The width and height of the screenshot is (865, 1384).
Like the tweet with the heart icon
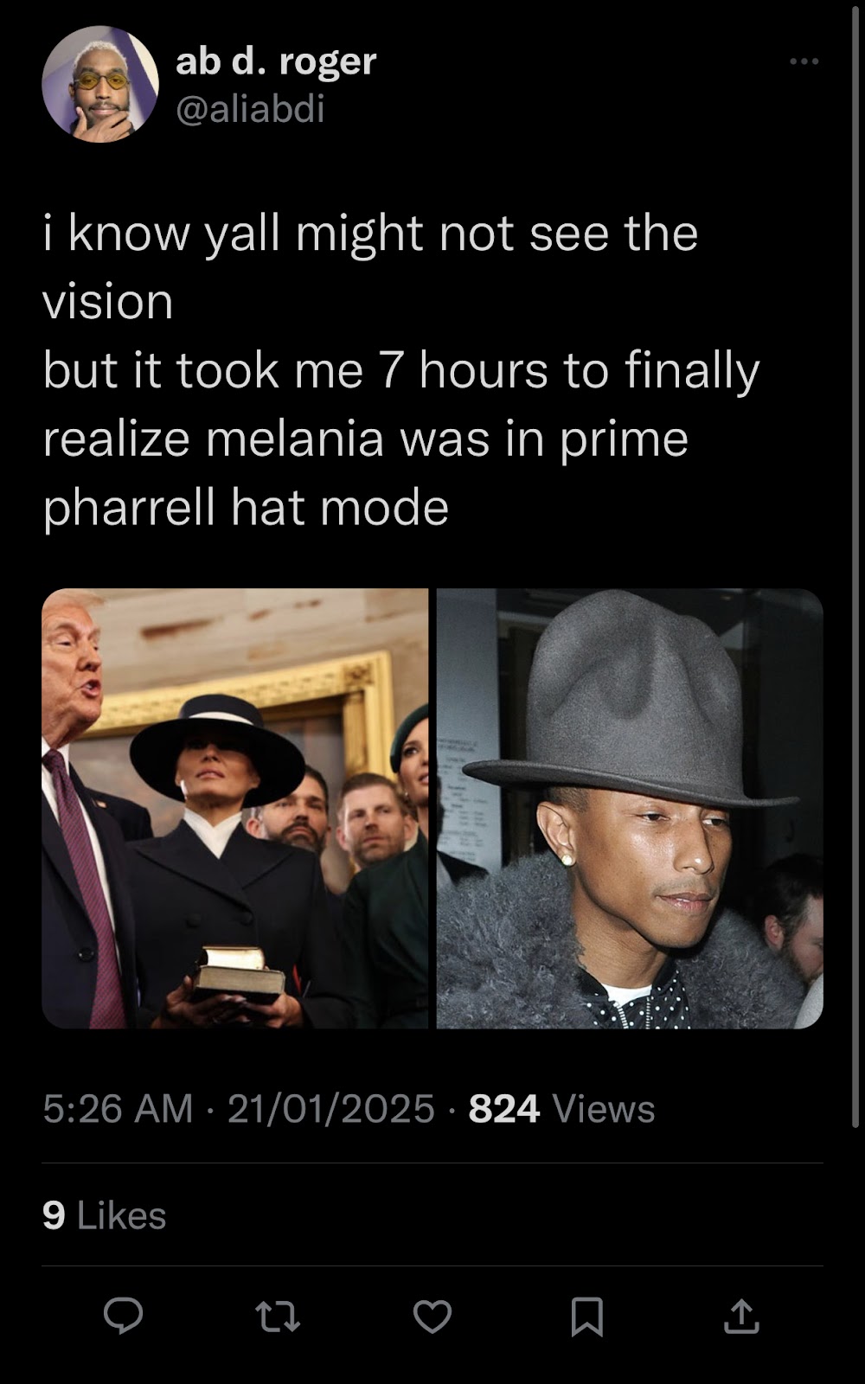click(432, 1317)
